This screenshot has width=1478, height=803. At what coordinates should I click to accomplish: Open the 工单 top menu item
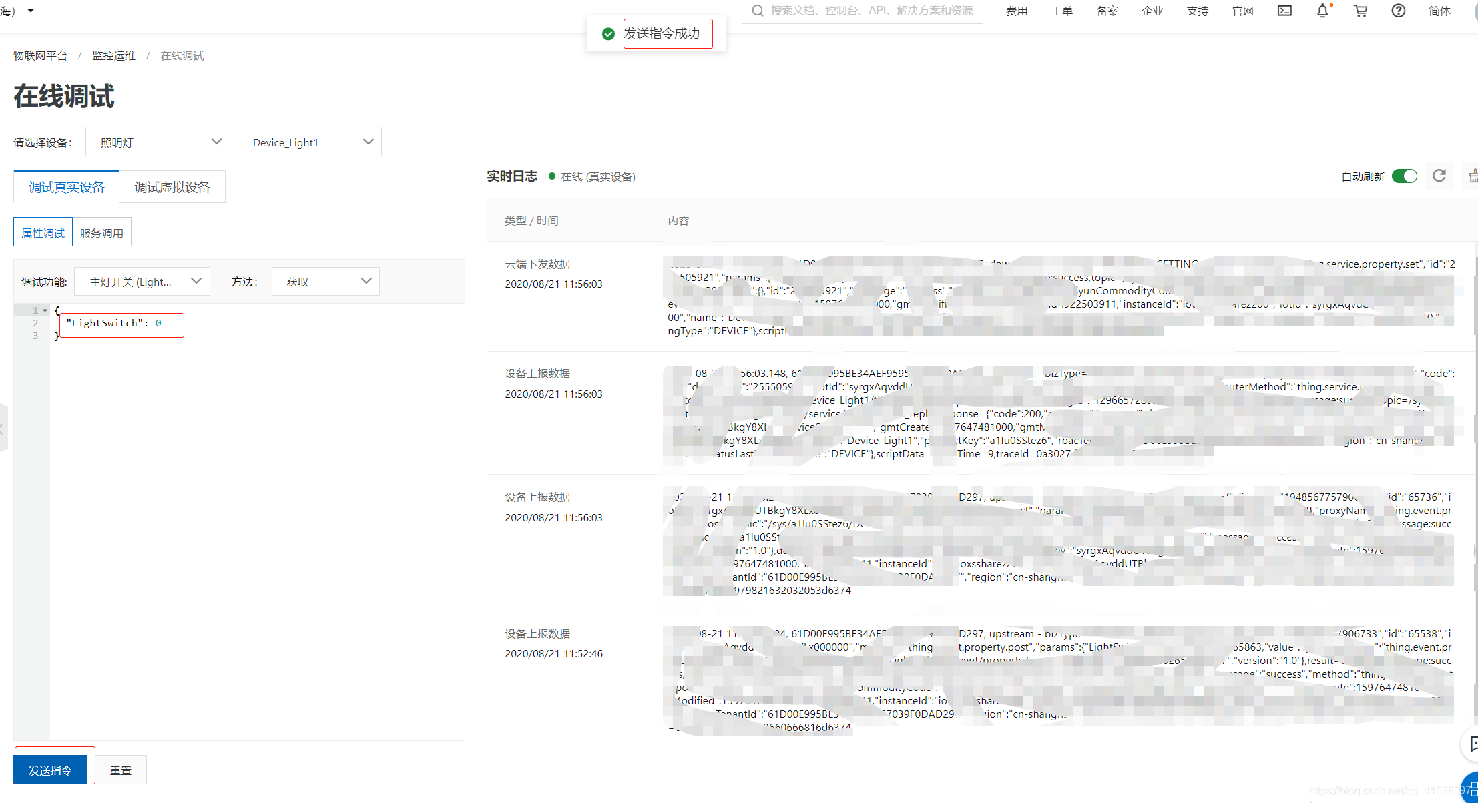coord(1061,11)
